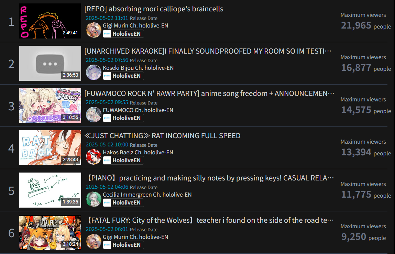Open Hakos Baelz channel avatar
Image resolution: width=395 pixels, height=254 pixels.
[94, 157]
